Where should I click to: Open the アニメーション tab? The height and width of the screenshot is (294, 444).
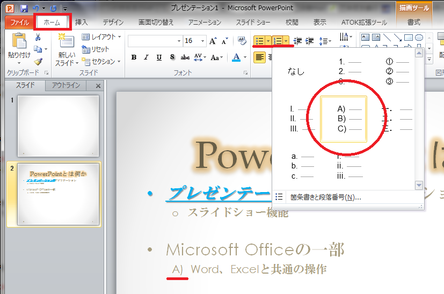(x=205, y=22)
